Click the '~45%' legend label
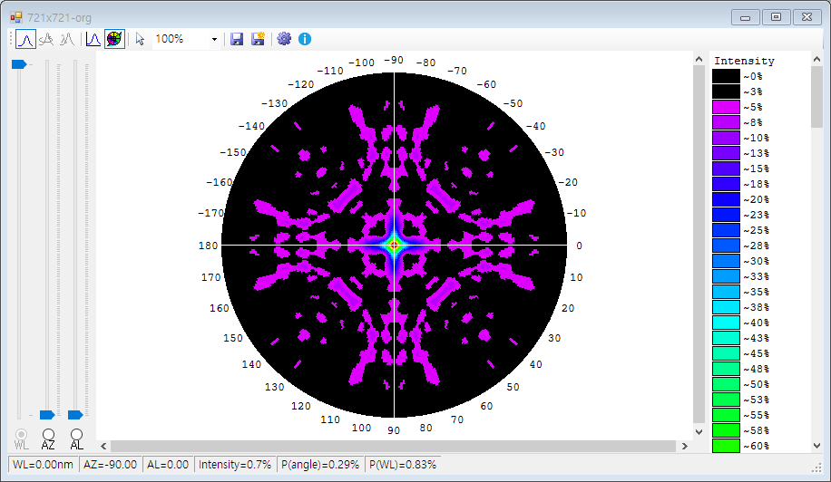The image size is (831, 482). (x=756, y=353)
